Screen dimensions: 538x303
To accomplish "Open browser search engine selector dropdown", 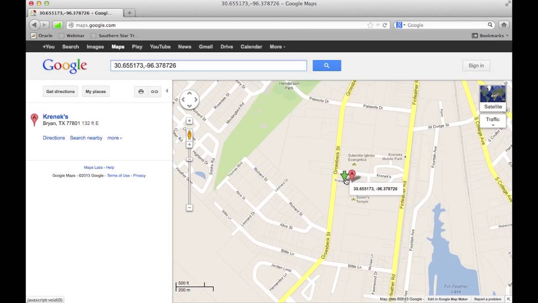I will 400,25.
